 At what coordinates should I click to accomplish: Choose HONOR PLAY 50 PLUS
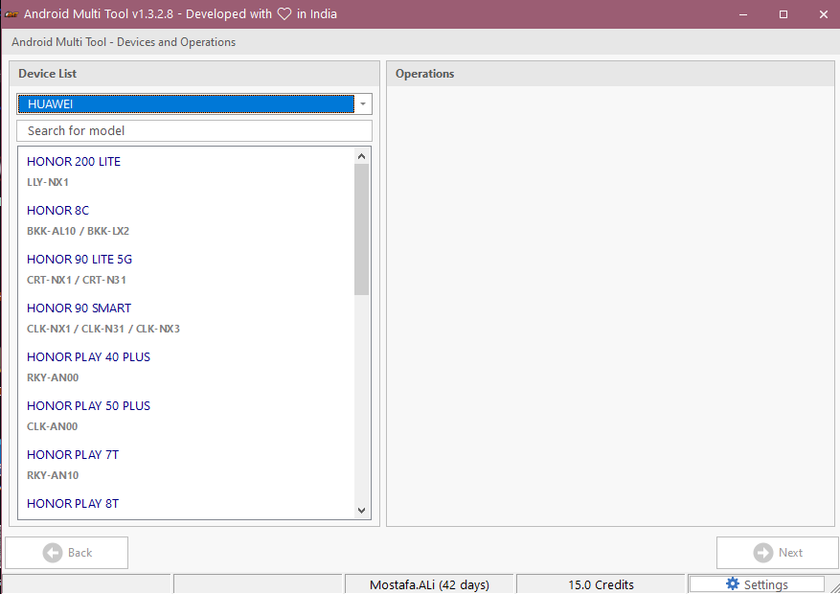click(x=88, y=405)
